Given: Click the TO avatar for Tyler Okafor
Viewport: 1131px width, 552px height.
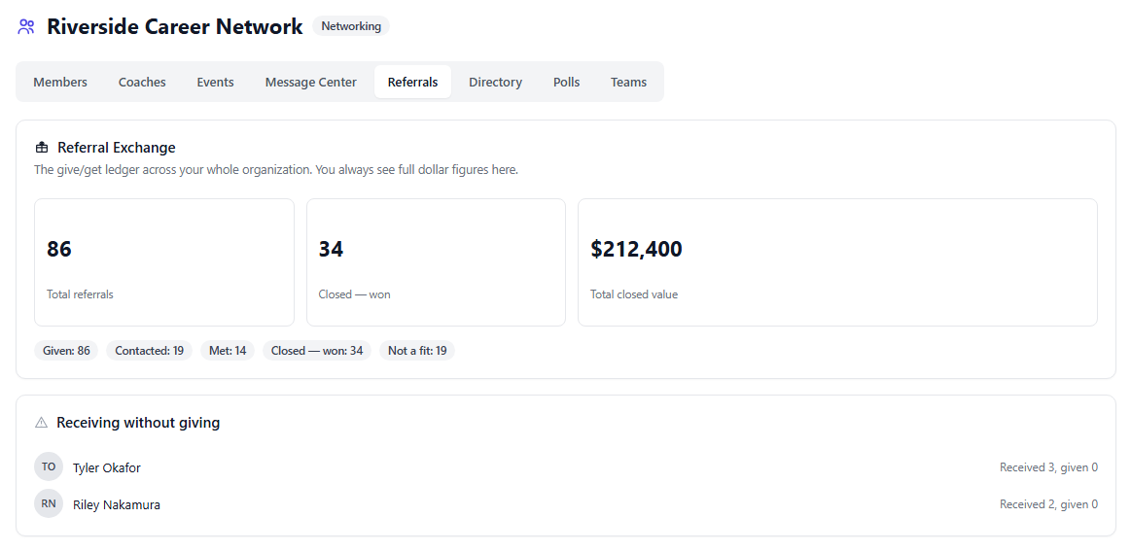Looking at the screenshot, I should pos(49,466).
